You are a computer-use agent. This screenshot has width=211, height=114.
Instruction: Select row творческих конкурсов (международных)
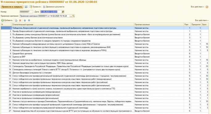coord(105,79)
